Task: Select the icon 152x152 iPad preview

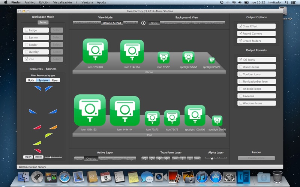Action: point(90,110)
